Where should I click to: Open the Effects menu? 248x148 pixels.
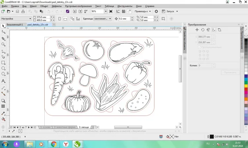point(57,6)
